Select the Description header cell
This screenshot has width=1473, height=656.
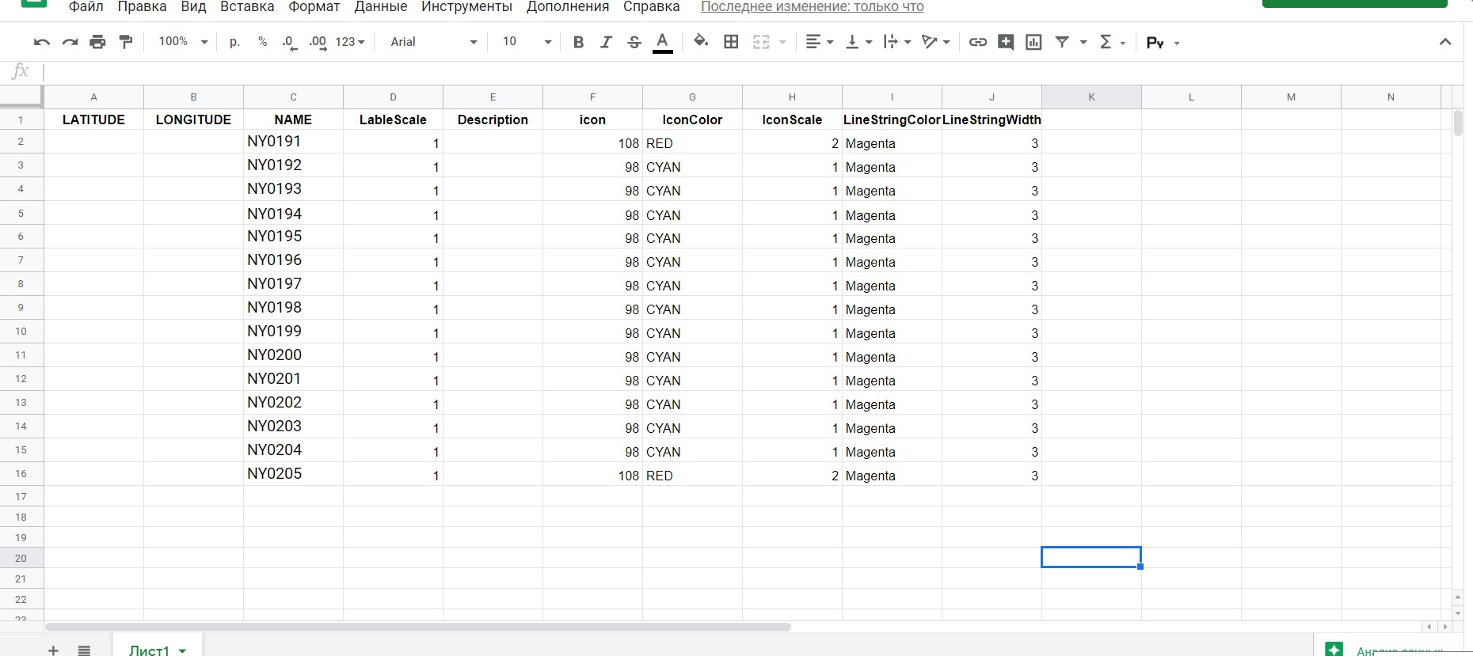[x=493, y=119]
